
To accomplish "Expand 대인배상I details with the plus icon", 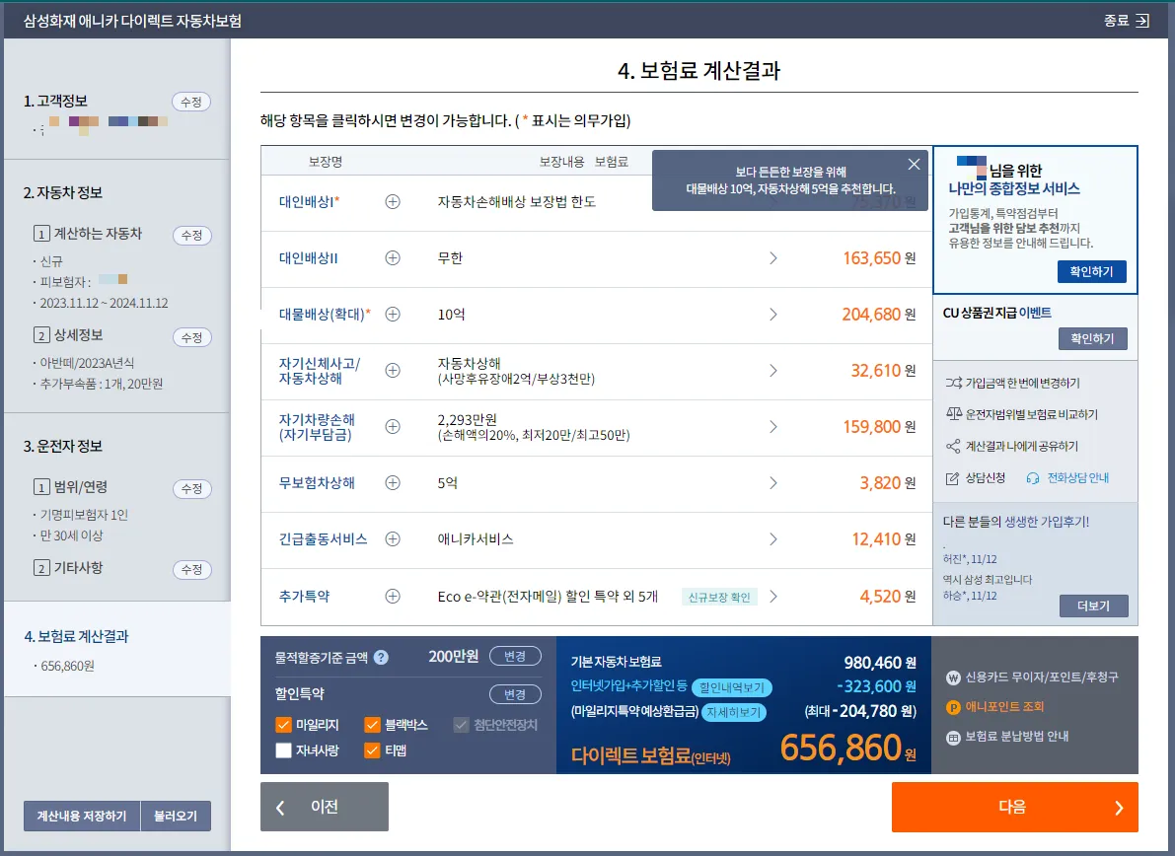I will [x=393, y=201].
